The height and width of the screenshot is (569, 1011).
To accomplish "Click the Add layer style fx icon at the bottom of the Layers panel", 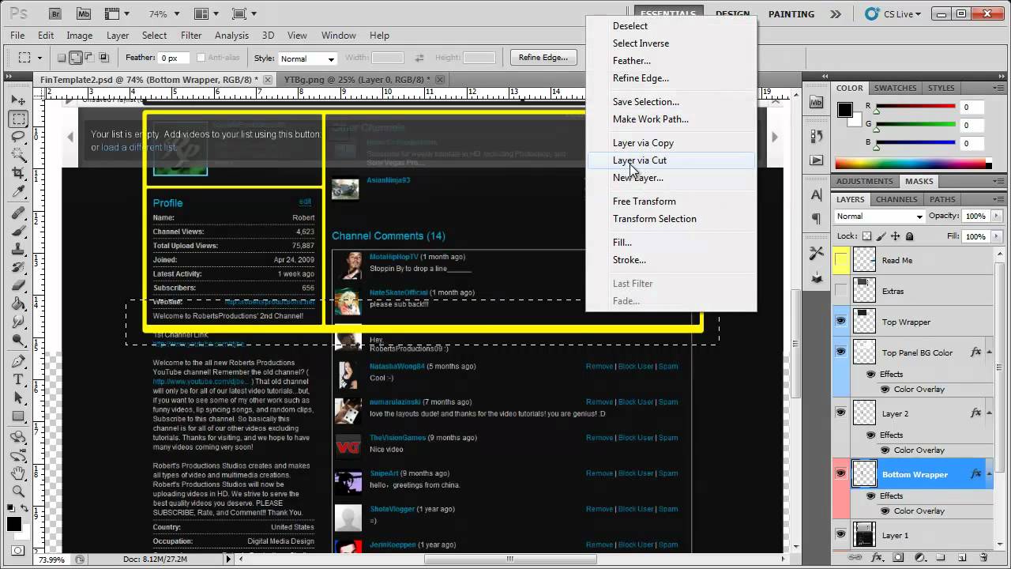I will (877, 558).
